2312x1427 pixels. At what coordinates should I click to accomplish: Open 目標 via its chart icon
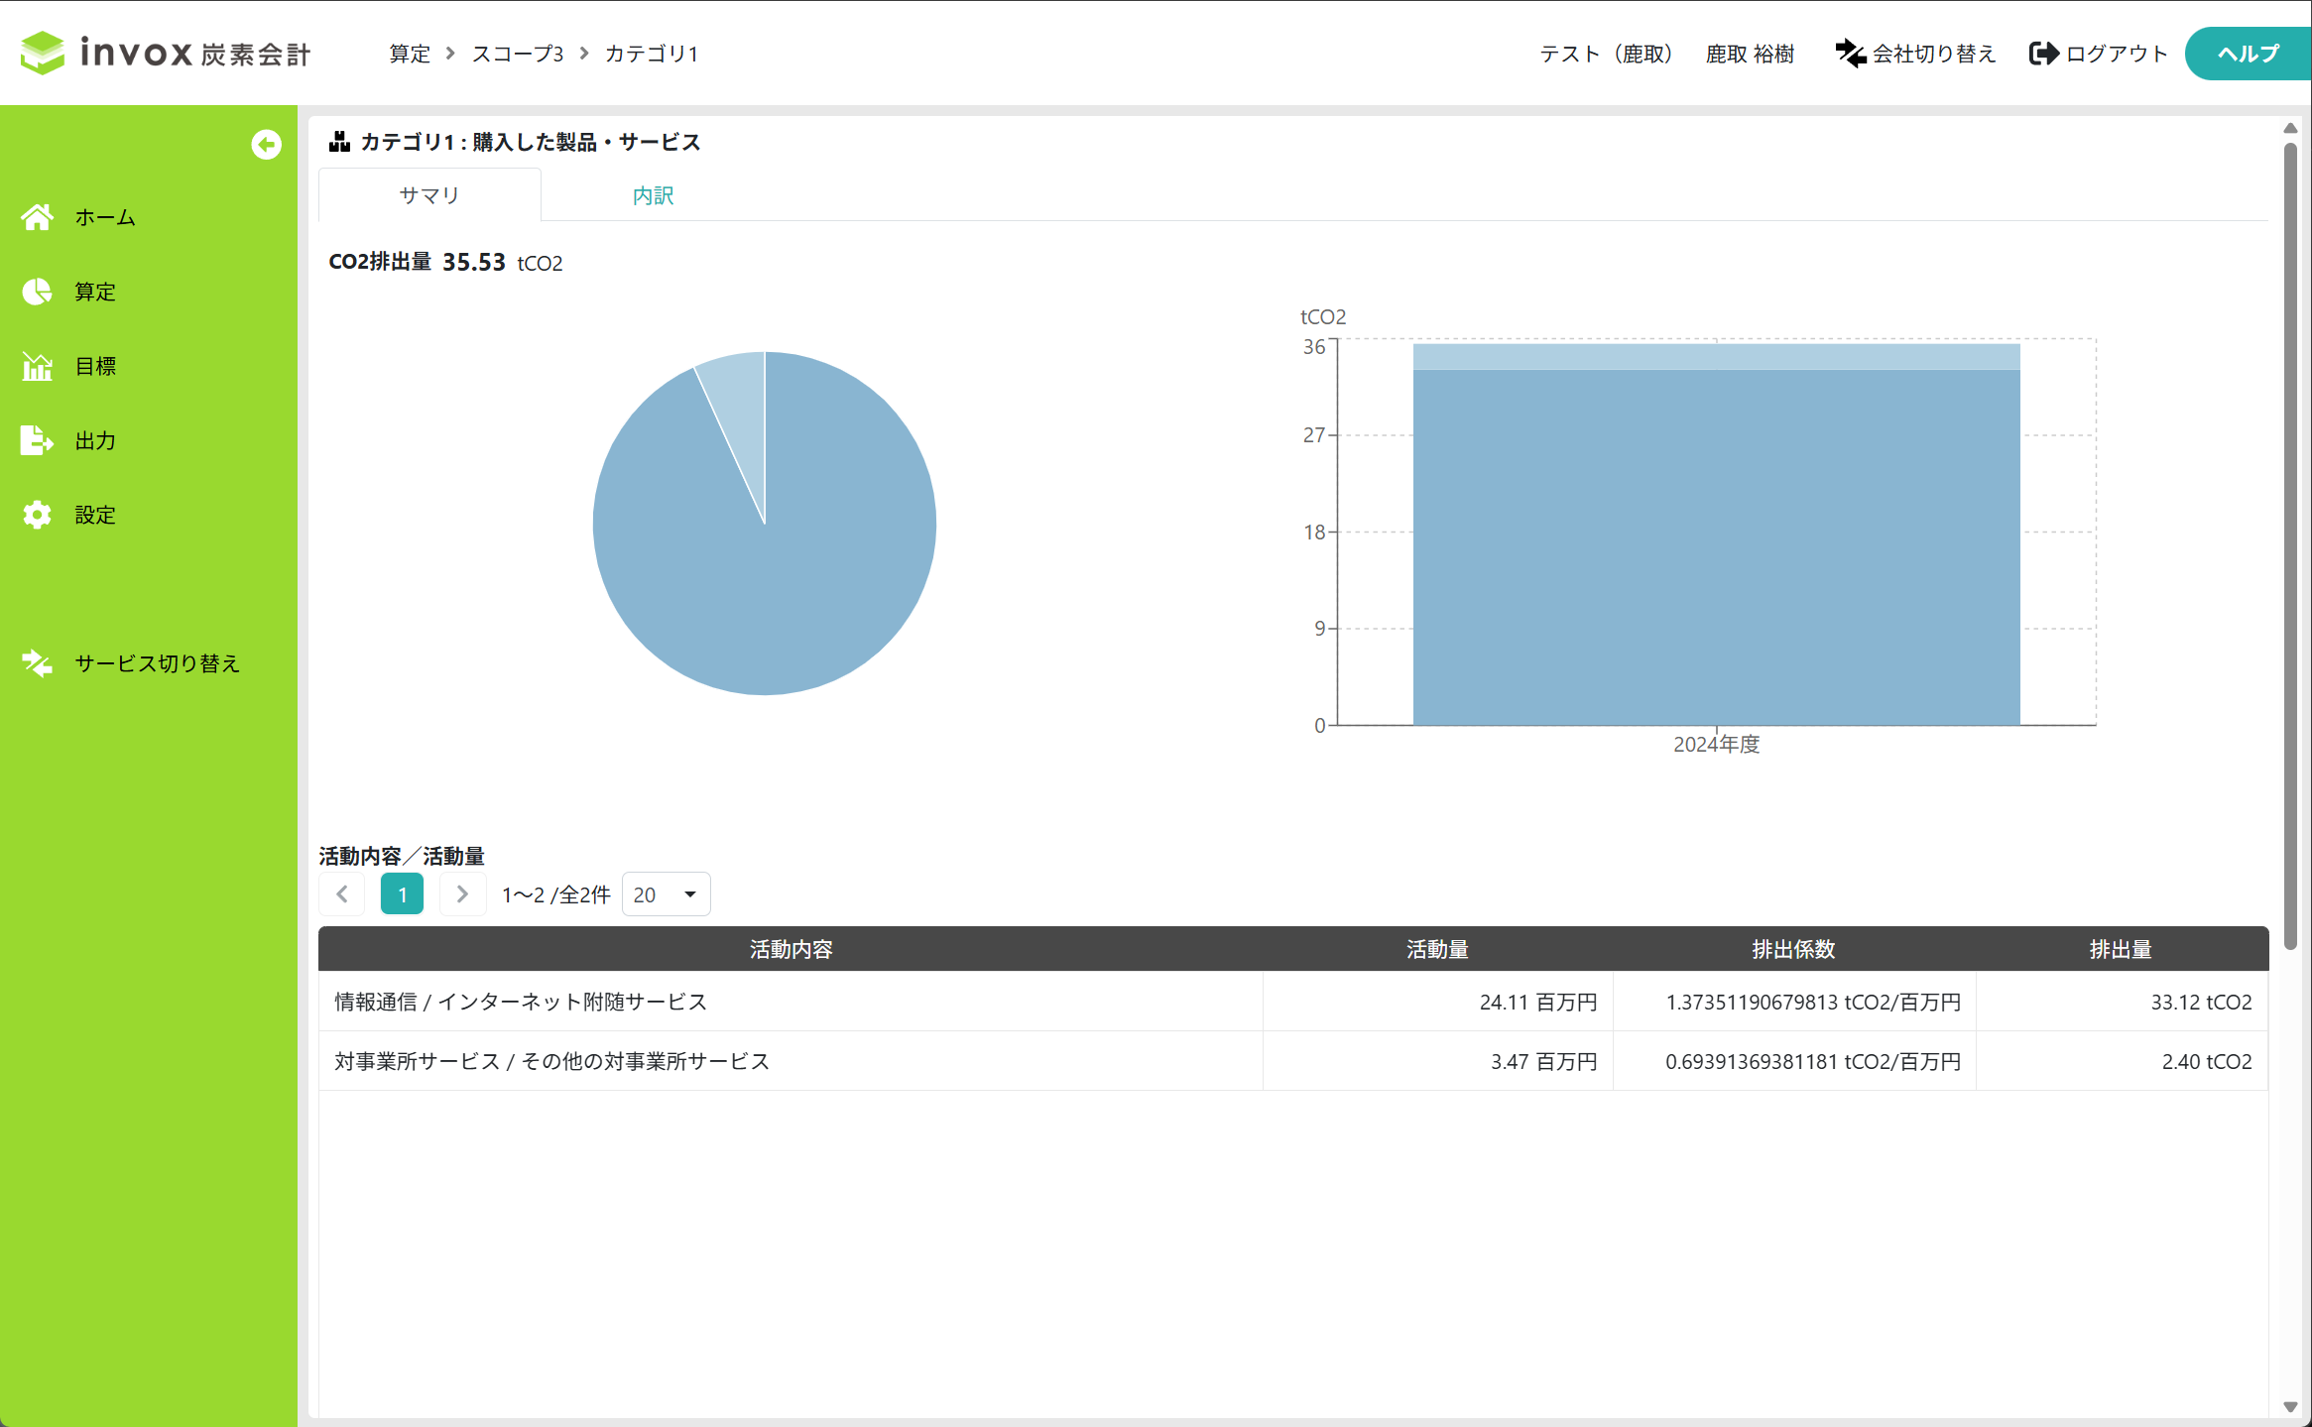(x=38, y=366)
